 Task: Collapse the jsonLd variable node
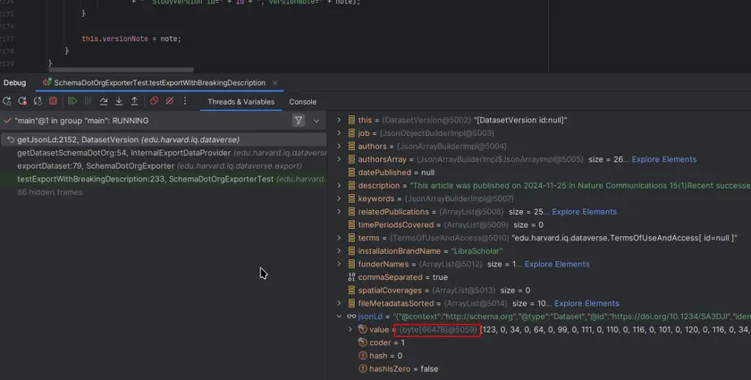coord(339,317)
